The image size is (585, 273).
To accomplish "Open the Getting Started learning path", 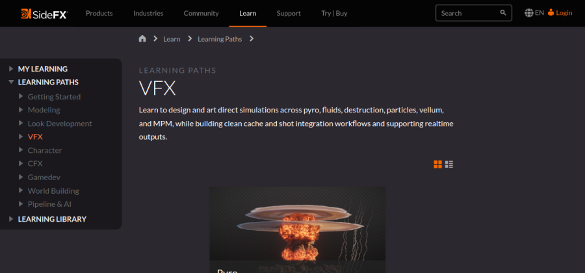I will coord(54,97).
